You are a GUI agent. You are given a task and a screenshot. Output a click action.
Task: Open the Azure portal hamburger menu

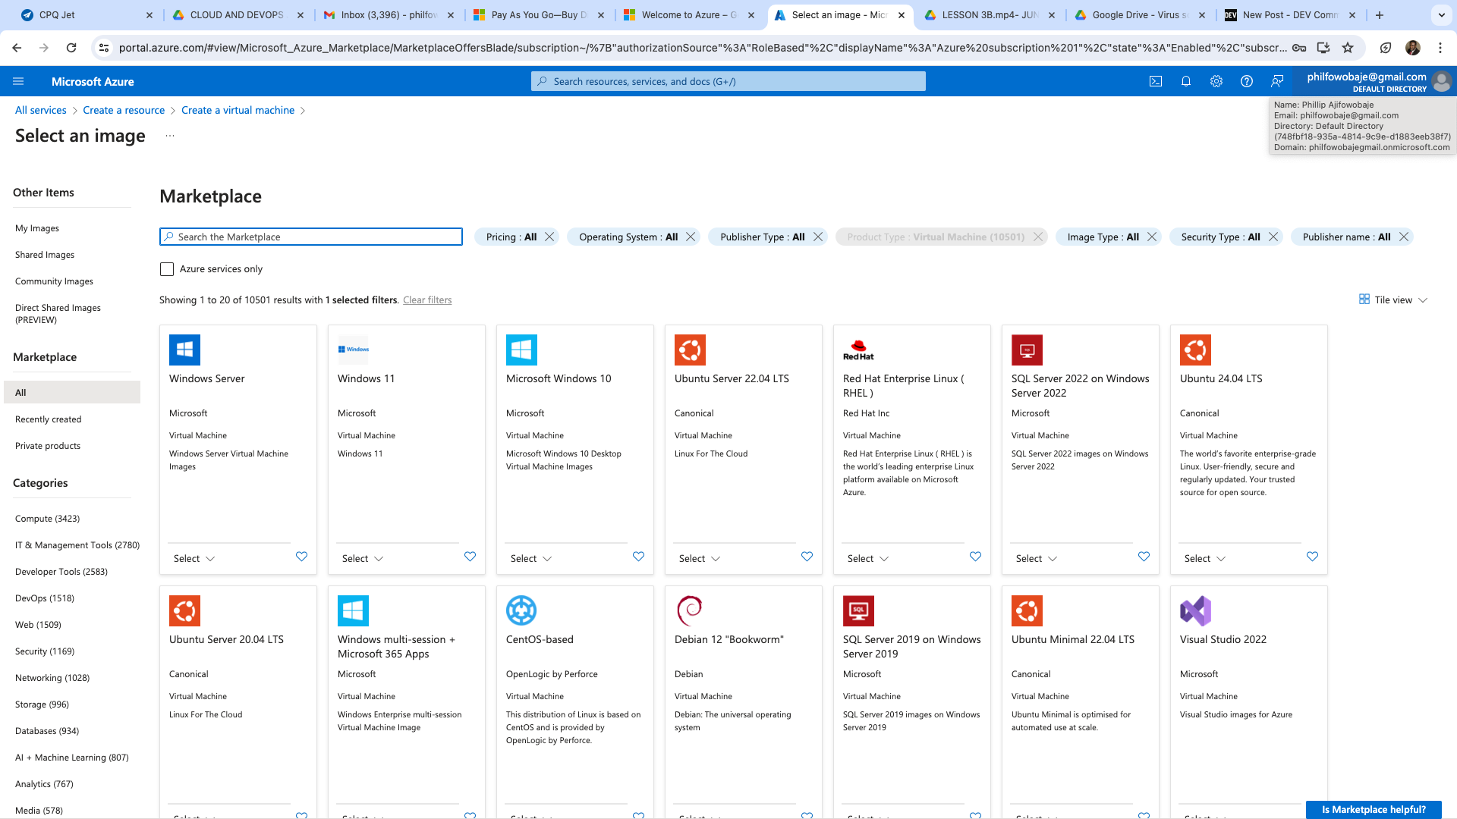click(19, 81)
